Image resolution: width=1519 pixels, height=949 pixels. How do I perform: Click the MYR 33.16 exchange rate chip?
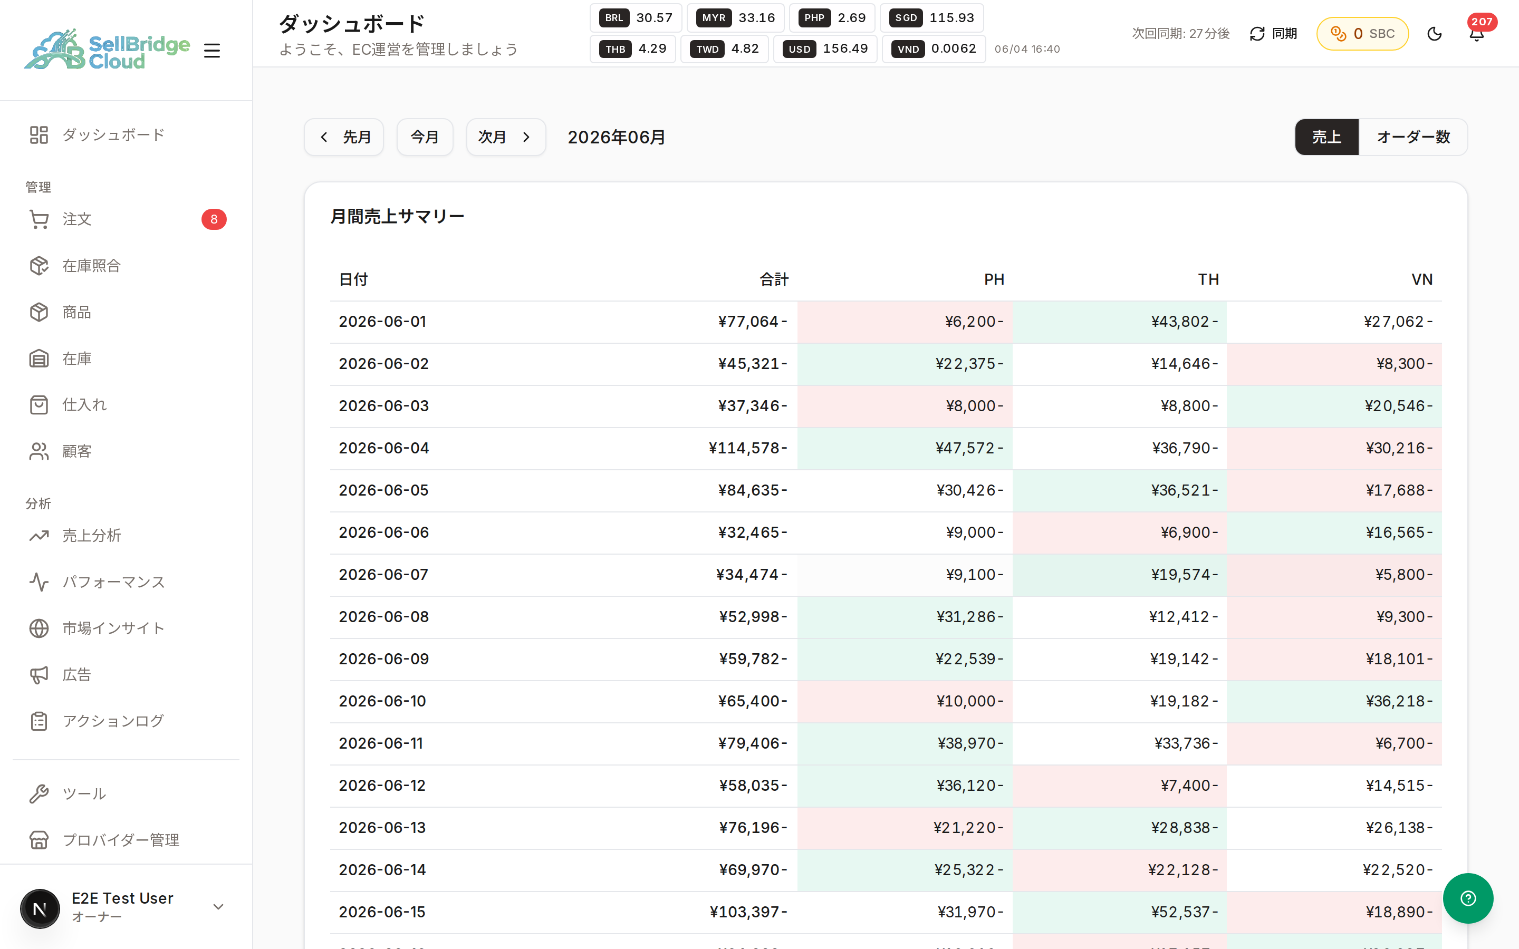tap(736, 17)
